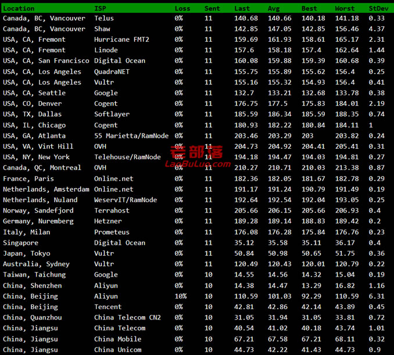This screenshot has width=394, height=355.
Task: Click the 'China Unicom' ISP text
Action: tap(117, 350)
